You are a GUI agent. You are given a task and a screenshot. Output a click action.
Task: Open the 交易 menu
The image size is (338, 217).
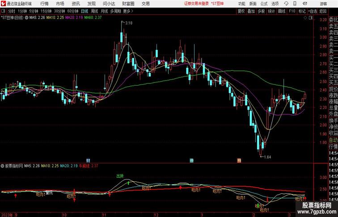coord(146,4)
